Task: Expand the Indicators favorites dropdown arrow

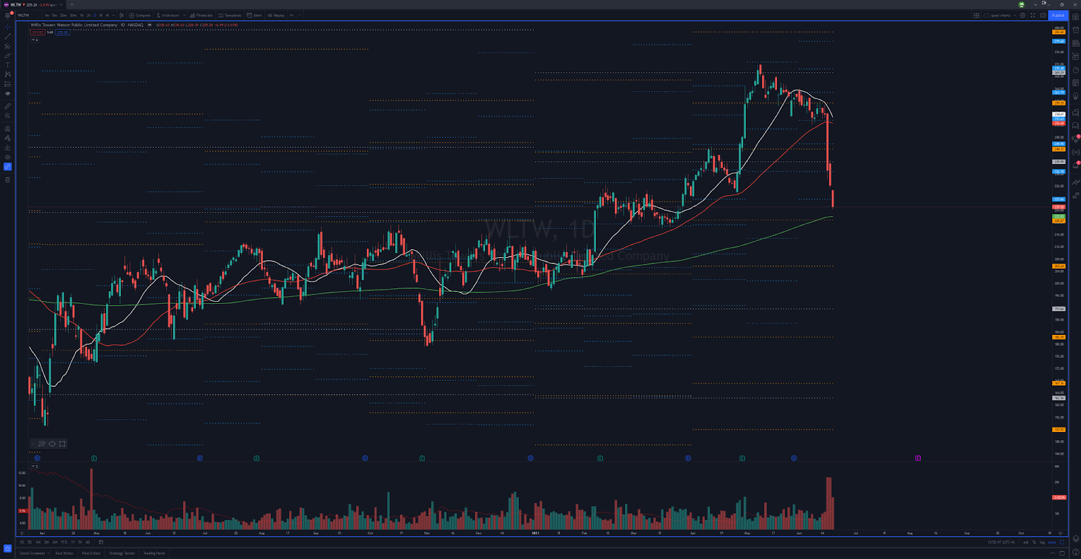Action: tap(184, 15)
